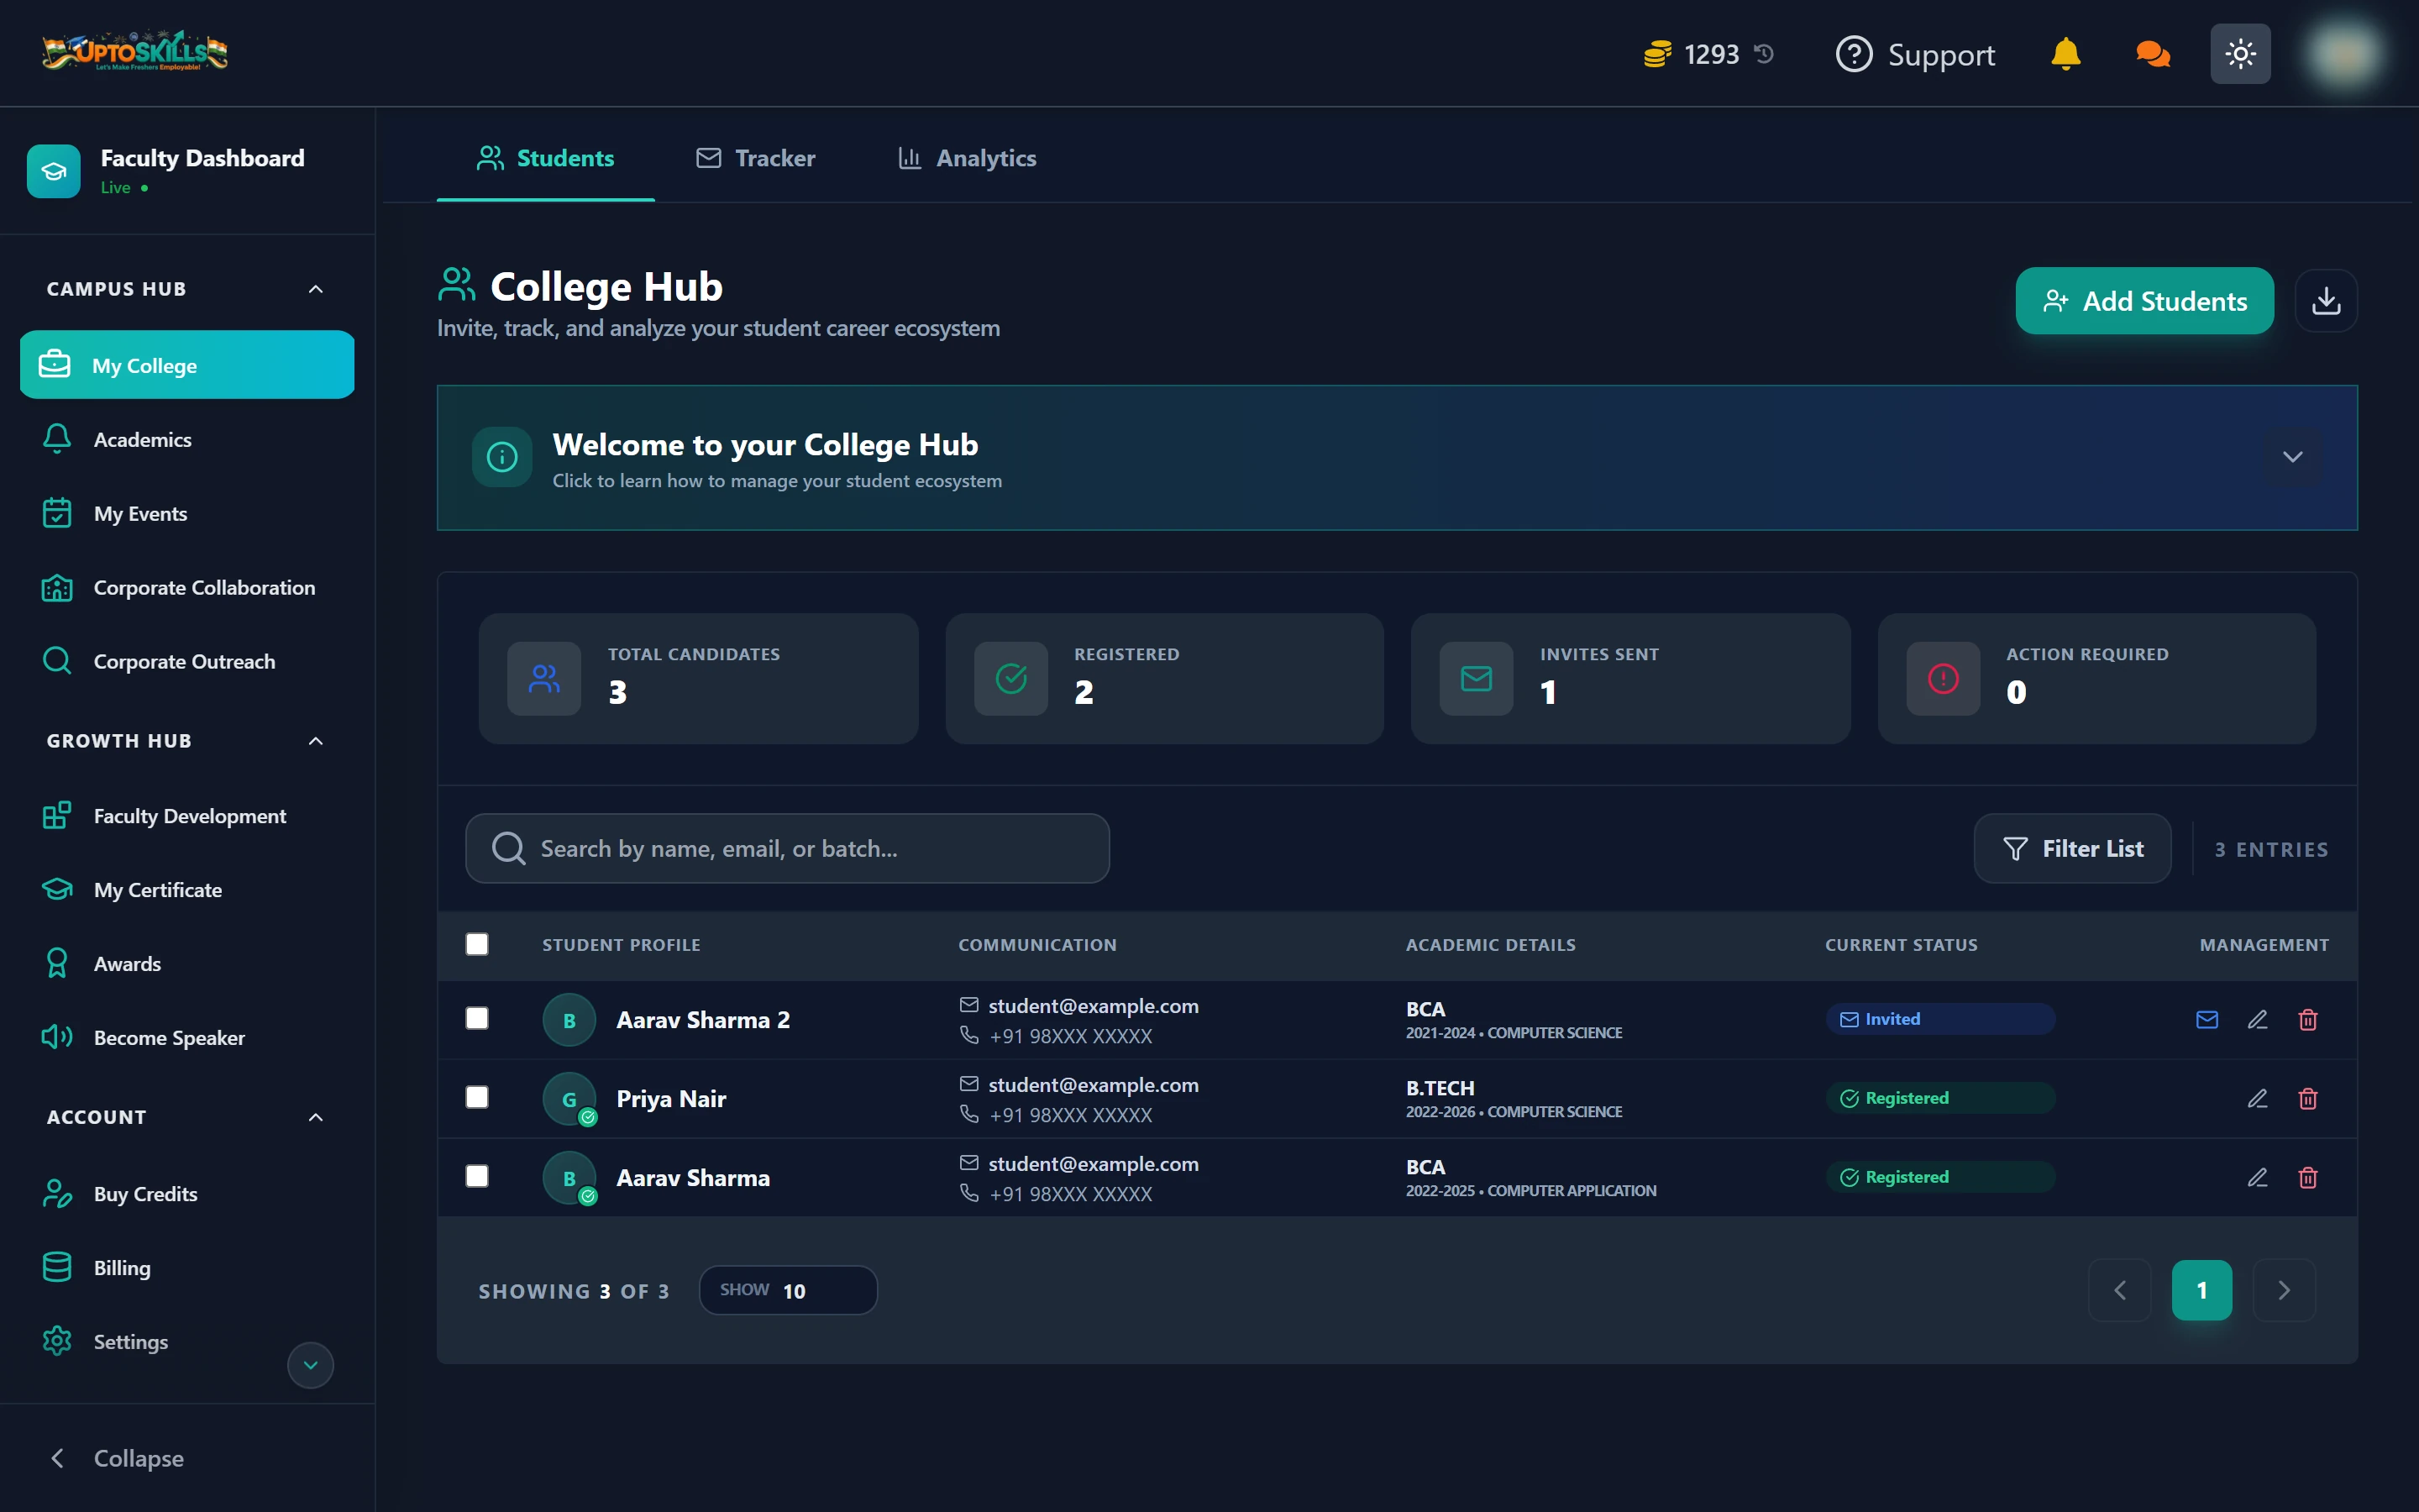Image resolution: width=2419 pixels, height=1512 pixels.
Task: Select page 1 button
Action: coord(2201,1290)
